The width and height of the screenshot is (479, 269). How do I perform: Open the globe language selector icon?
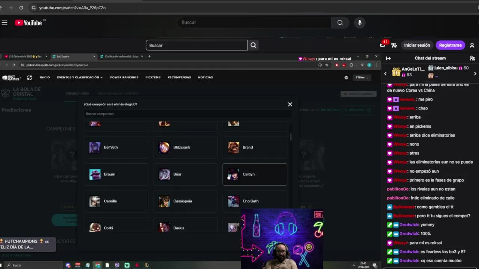click(346, 78)
